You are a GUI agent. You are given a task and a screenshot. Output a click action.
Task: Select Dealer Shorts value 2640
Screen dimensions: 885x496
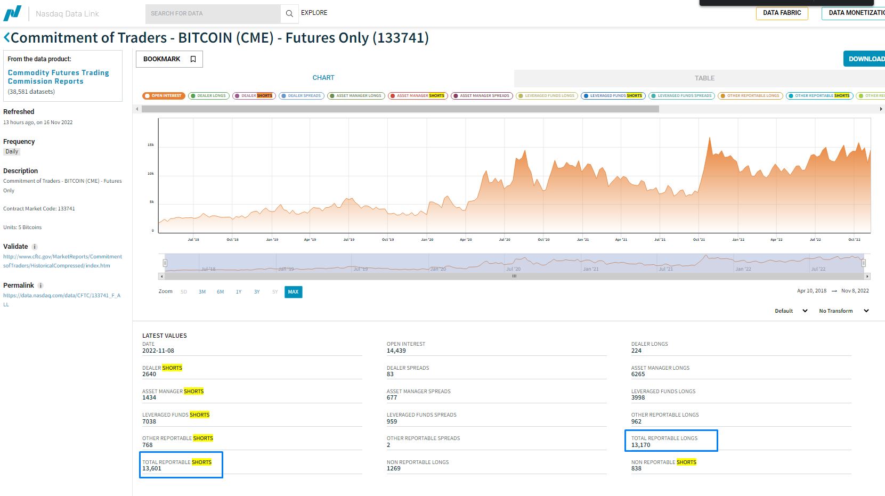pos(149,374)
